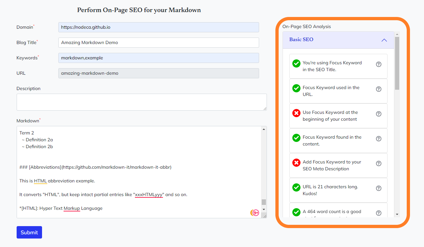Click the grammar checker 9+ badge icon
The height and width of the screenshot is (247, 424).
tap(256, 213)
